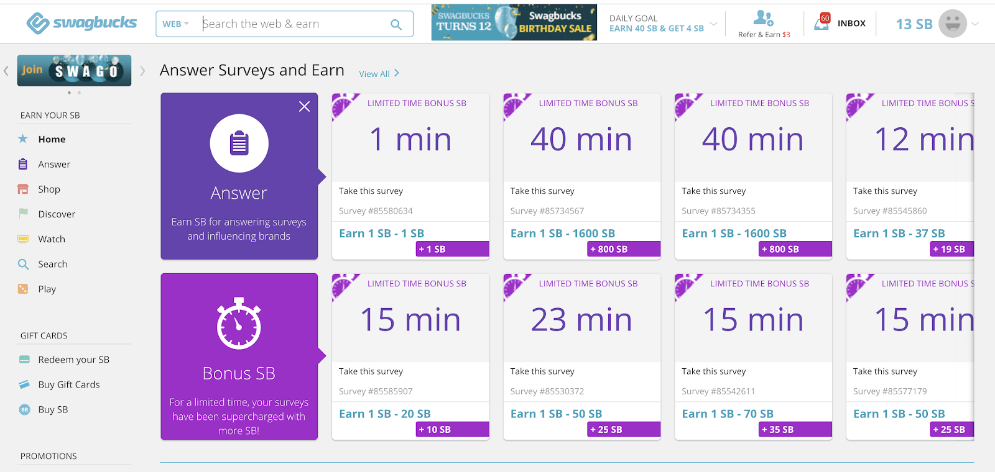Click the Home star icon in sidebar
The image size is (995, 472).
click(x=23, y=139)
